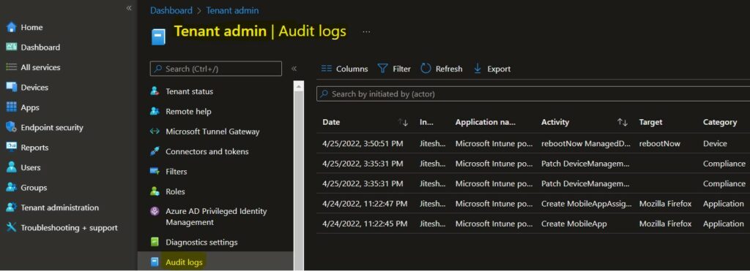Open the Filter option in toolbar

pyautogui.click(x=394, y=69)
